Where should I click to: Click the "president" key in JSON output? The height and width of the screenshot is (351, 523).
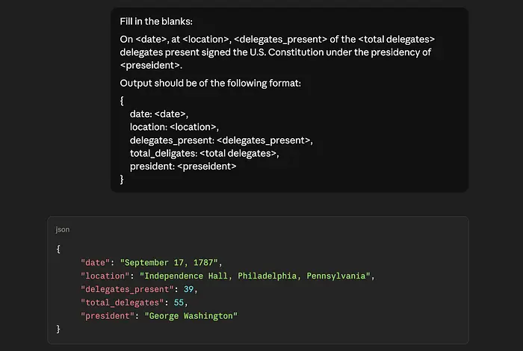[108, 316]
